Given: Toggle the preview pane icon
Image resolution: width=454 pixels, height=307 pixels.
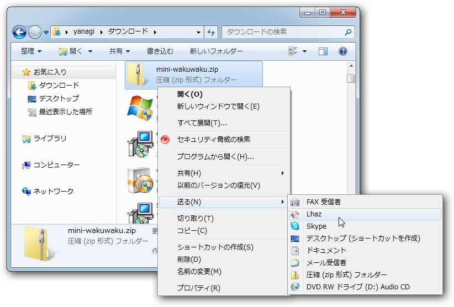Looking at the screenshot, I should (x=323, y=51).
